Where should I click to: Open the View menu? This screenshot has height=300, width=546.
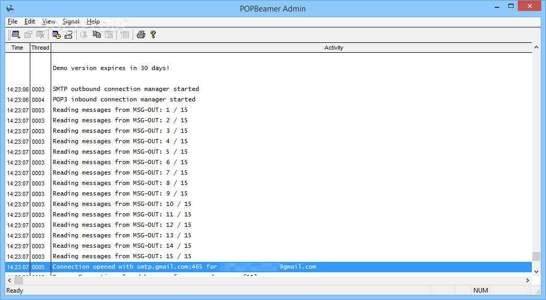[x=49, y=21]
